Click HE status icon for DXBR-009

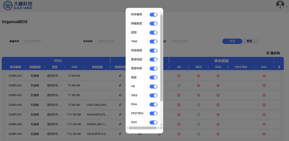click(x=179, y=134)
